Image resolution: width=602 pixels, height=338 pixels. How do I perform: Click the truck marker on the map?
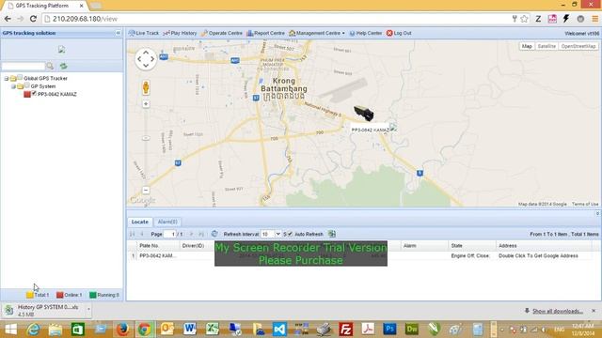coord(364,114)
